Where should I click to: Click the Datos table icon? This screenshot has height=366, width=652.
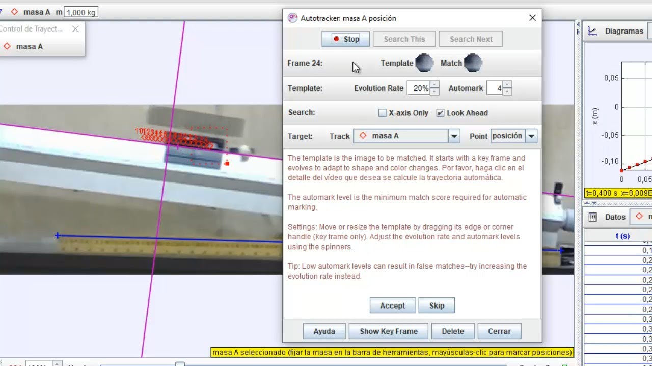(592, 217)
